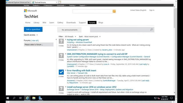Image resolution: width=183 pixels, height=103 pixels.
Task: Click question mark icon for trying out using param
Action: click(x=61, y=41)
